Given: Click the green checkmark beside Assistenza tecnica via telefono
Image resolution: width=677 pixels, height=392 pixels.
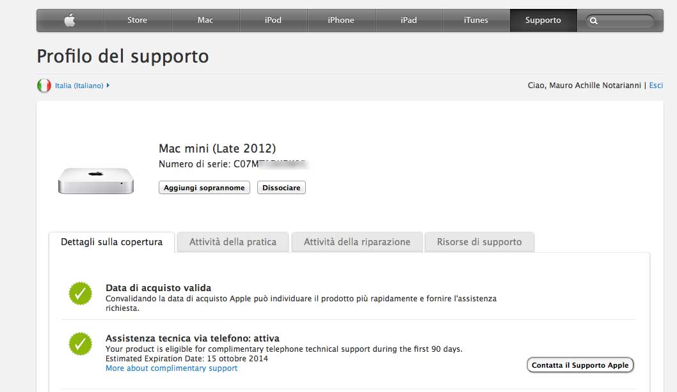Looking at the screenshot, I should coord(81,343).
